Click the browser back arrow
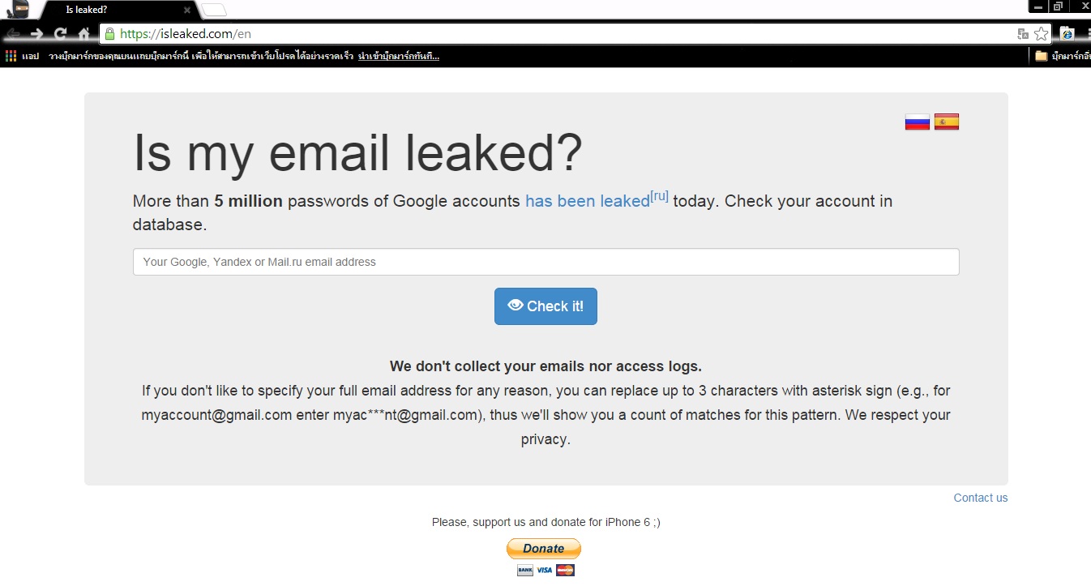The width and height of the screenshot is (1091, 586). [x=14, y=34]
